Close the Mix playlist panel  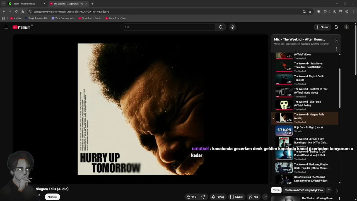(x=336, y=41)
